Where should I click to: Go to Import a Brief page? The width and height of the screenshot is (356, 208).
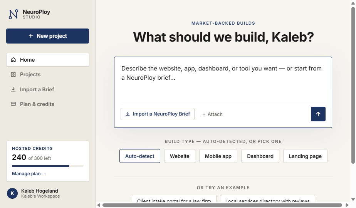48,89
